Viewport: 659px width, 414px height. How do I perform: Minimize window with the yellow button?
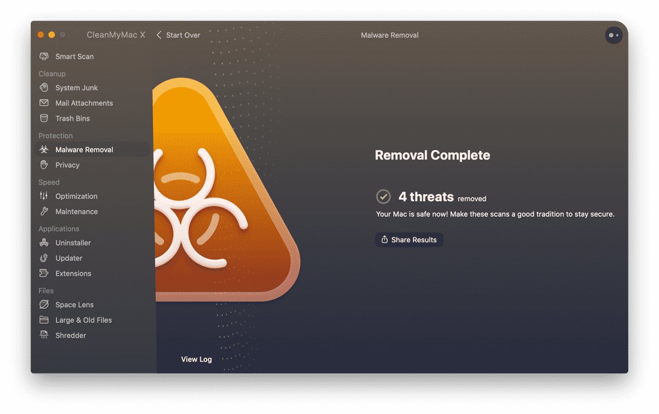click(x=52, y=35)
